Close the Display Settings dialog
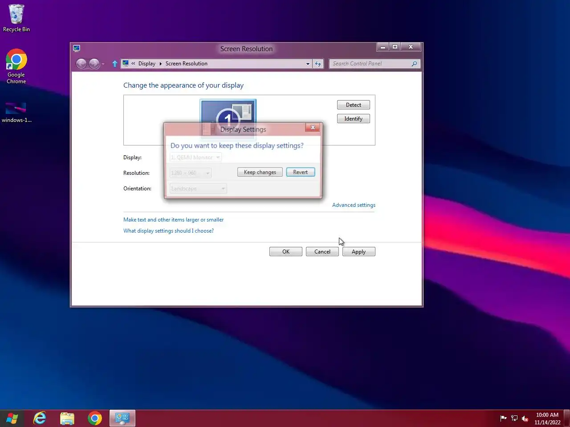The image size is (570, 427). [x=313, y=128]
